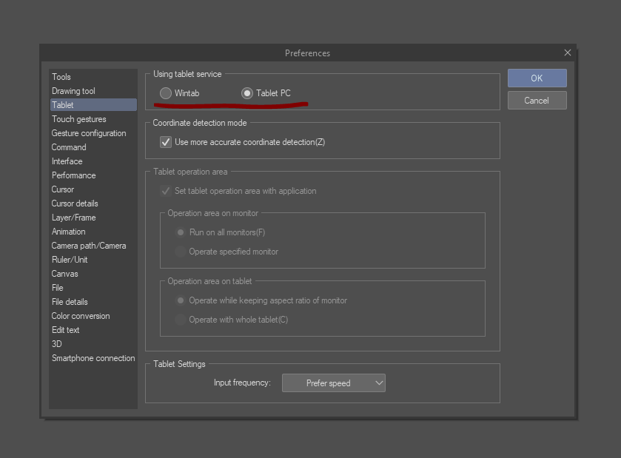
Task: Switch to Command preferences
Action: (69, 147)
